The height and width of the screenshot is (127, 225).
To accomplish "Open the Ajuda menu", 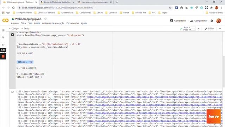I will coord(84,23).
